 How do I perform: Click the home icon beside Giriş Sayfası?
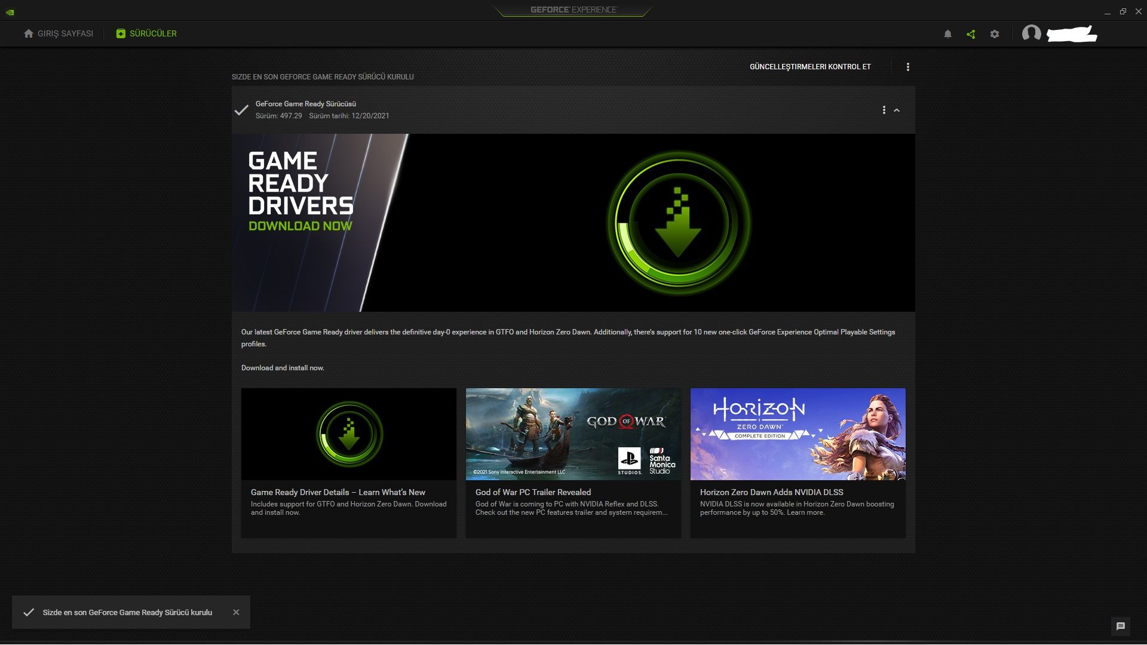[x=29, y=33]
